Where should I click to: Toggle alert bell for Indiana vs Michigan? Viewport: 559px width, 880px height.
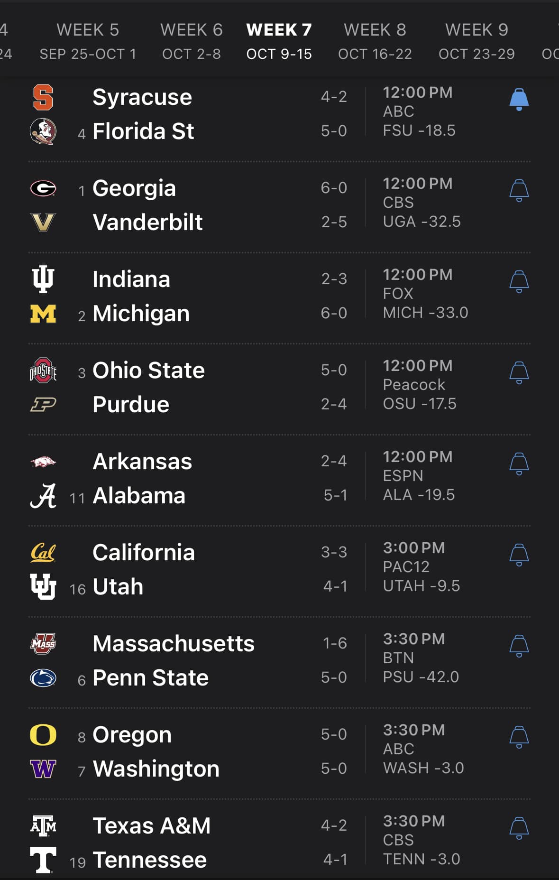(519, 282)
